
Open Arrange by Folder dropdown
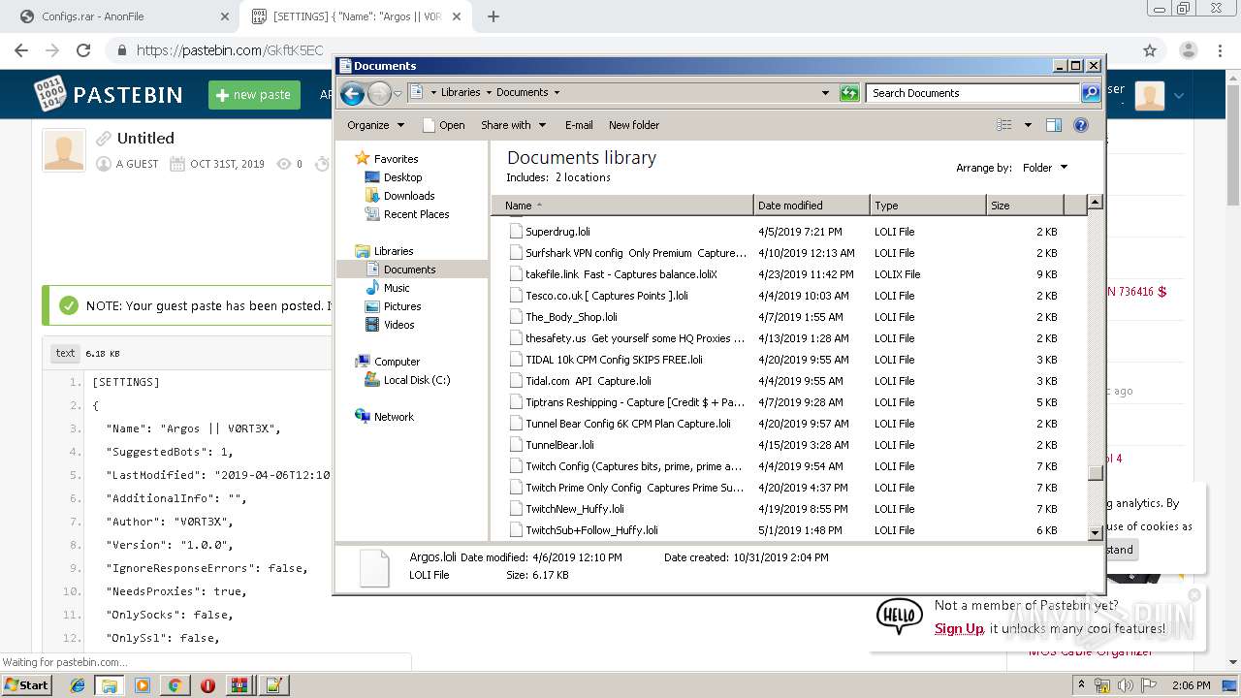(x=1045, y=168)
